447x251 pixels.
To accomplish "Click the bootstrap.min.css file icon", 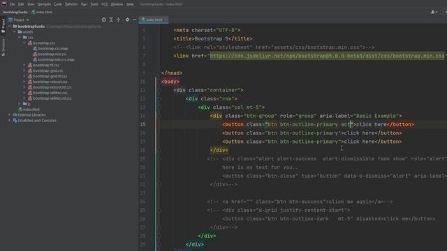I will [35, 54].
